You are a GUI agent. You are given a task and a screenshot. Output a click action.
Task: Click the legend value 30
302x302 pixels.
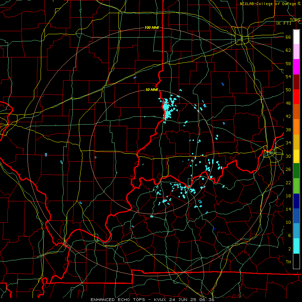click(x=288, y=156)
